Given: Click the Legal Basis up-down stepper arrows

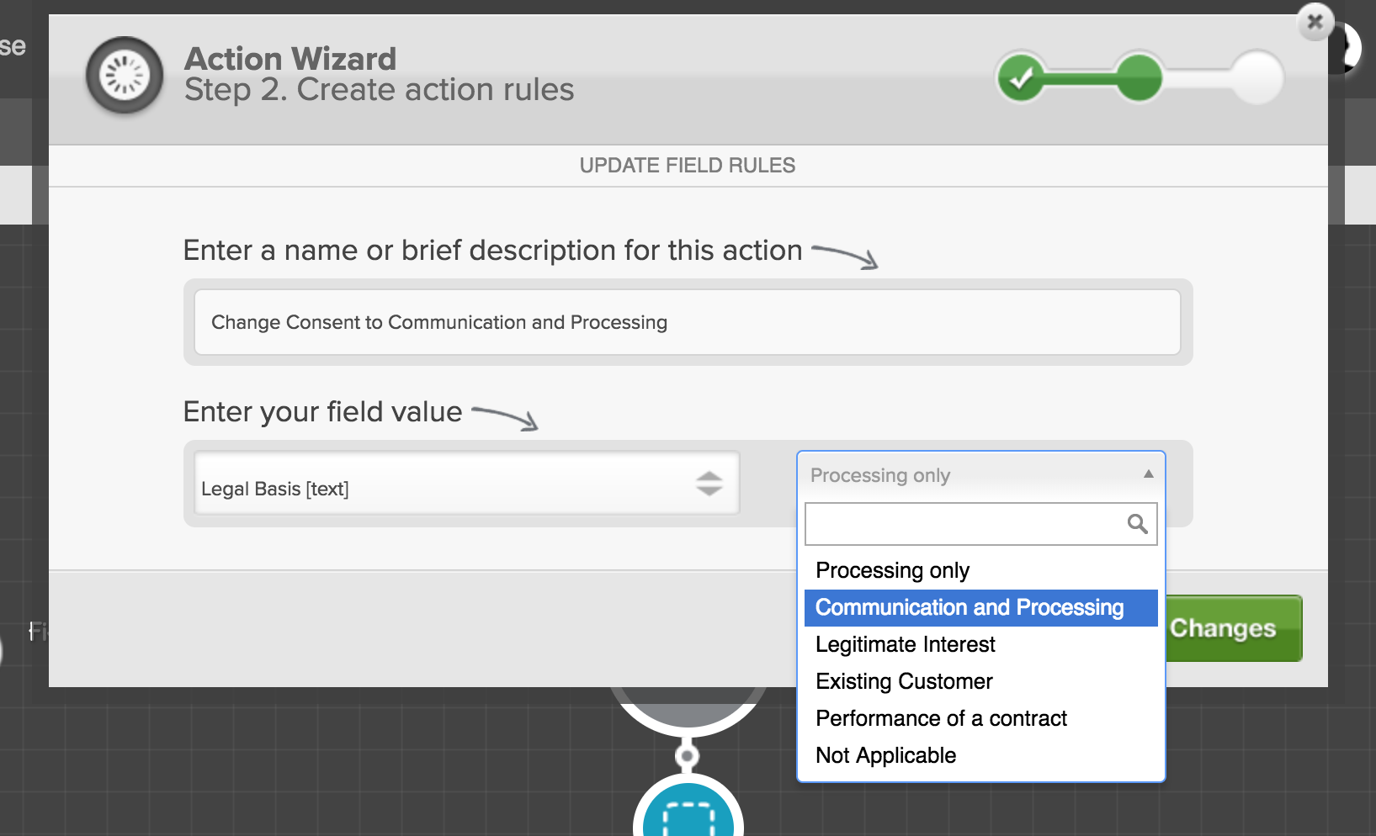Looking at the screenshot, I should click(709, 484).
